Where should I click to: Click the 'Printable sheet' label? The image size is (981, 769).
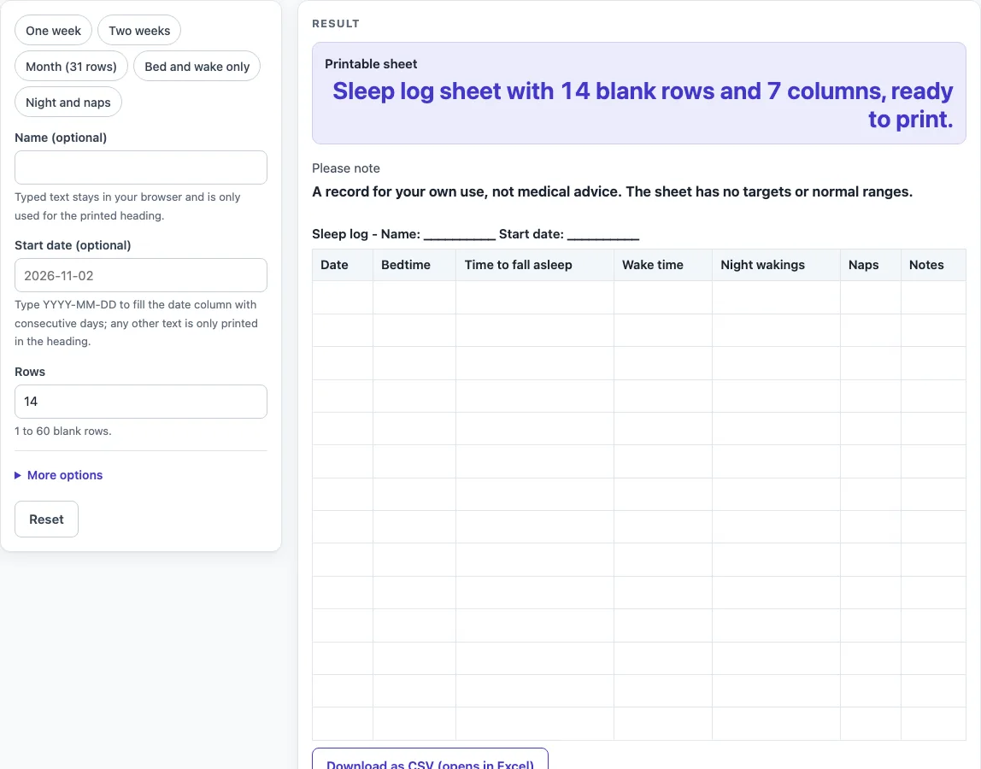click(371, 64)
